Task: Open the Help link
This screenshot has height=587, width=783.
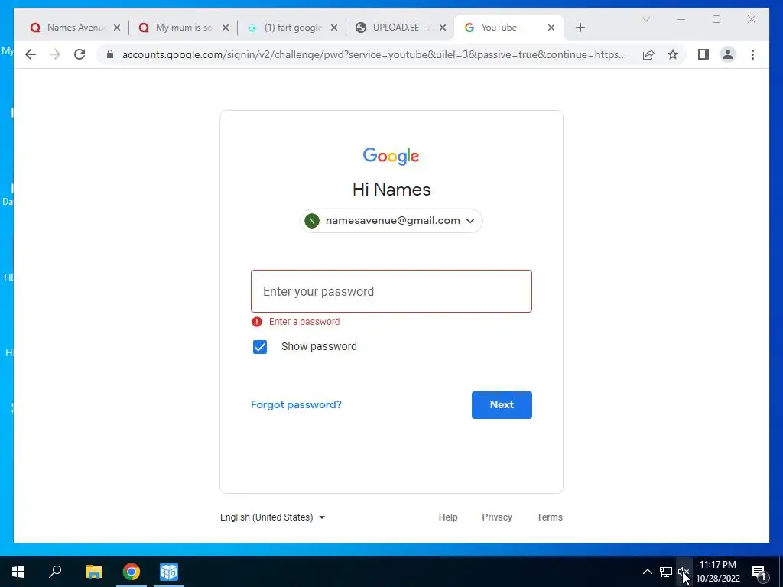Action: click(448, 517)
